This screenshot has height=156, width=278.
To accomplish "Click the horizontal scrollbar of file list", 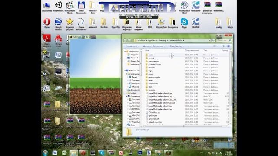I will [183, 126].
